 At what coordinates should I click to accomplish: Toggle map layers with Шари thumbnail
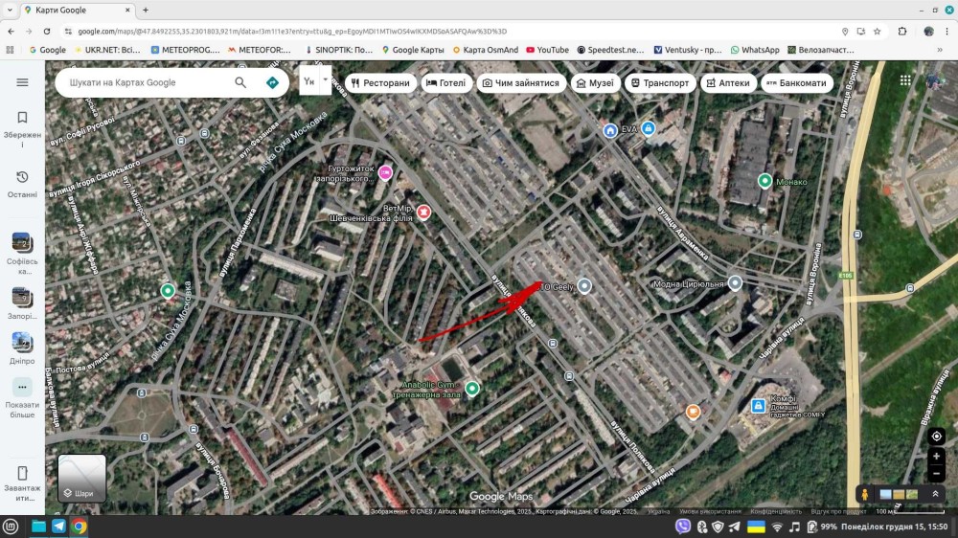pos(82,478)
